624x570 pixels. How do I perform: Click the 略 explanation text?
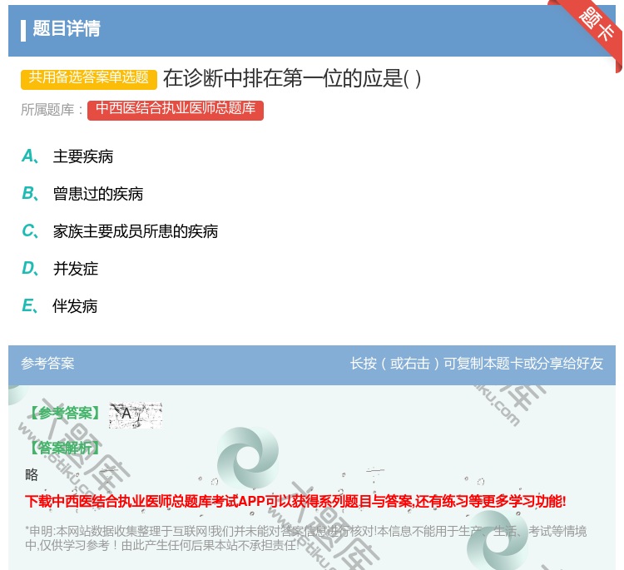click(x=32, y=475)
